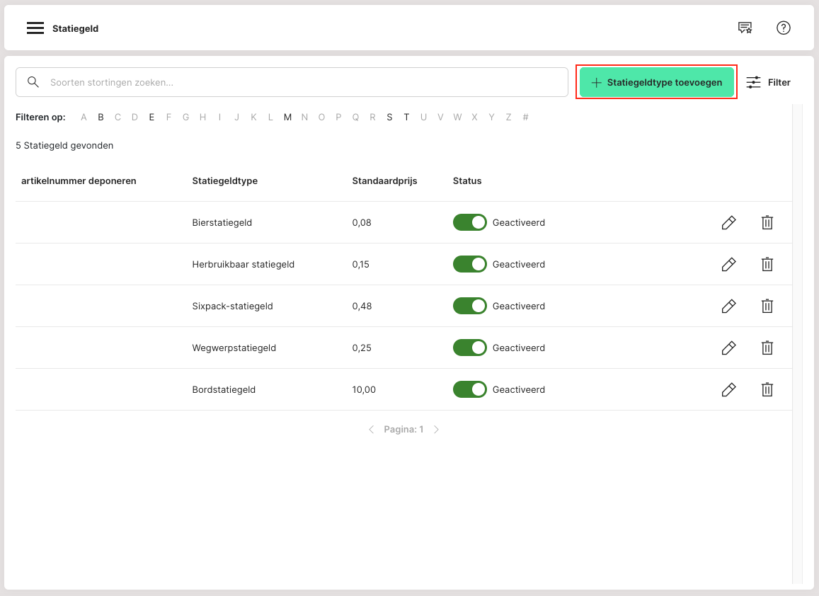Delete the Herbruikbaar statiegeld row
The height and width of the screenshot is (596, 819).
(x=767, y=265)
